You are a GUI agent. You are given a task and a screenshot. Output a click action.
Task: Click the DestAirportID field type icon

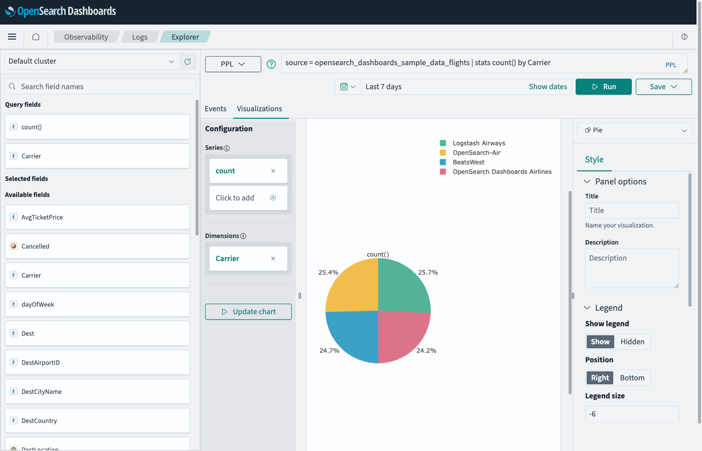coord(14,362)
